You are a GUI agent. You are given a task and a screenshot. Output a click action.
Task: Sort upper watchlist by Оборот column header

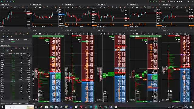point(25,39)
